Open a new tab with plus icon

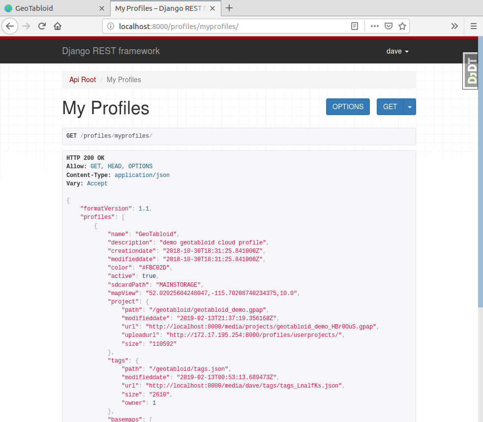coord(229,8)
